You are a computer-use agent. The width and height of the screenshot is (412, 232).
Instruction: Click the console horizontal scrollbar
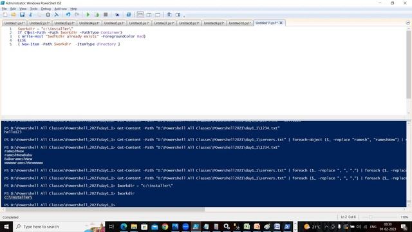point(105,209)
